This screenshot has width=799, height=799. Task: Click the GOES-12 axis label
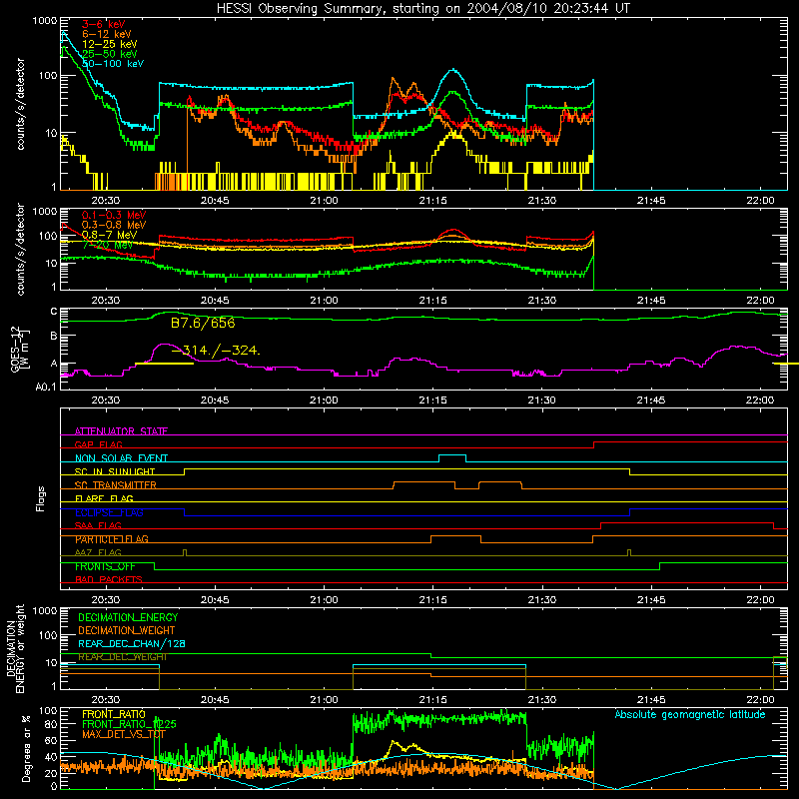coord(19,349)
